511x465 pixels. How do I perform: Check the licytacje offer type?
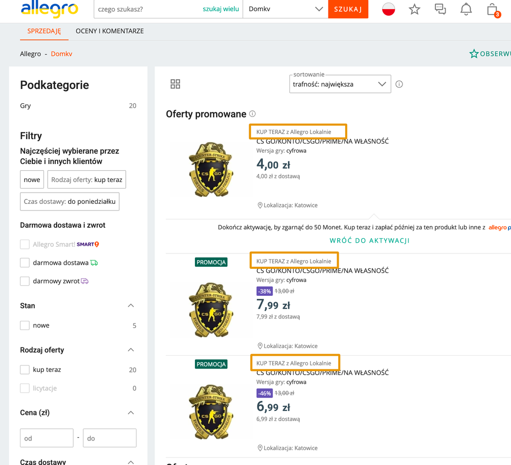tap(25, 388)
